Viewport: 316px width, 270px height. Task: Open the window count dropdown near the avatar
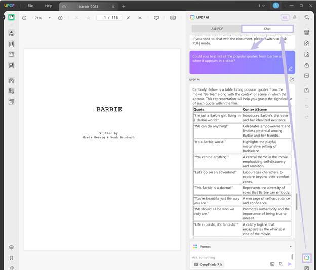point(261,6)
